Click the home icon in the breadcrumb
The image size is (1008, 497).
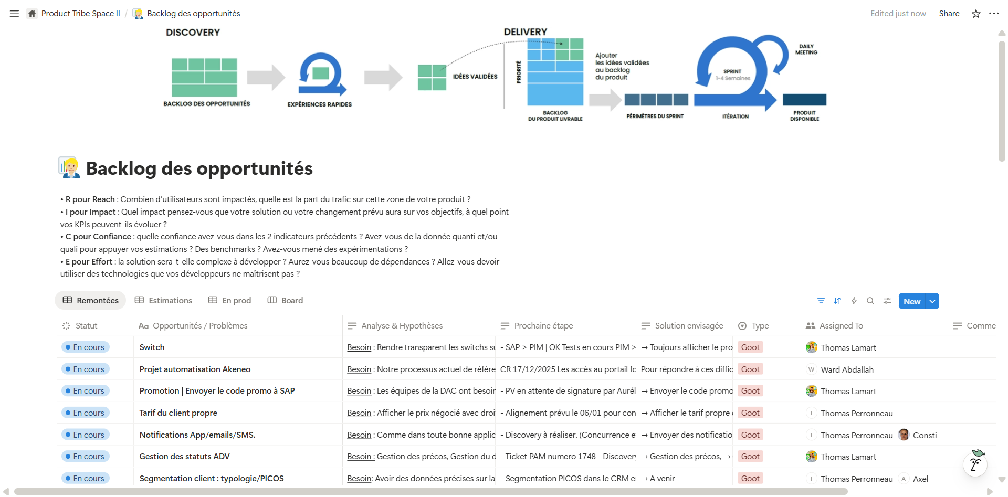[31, 14]
